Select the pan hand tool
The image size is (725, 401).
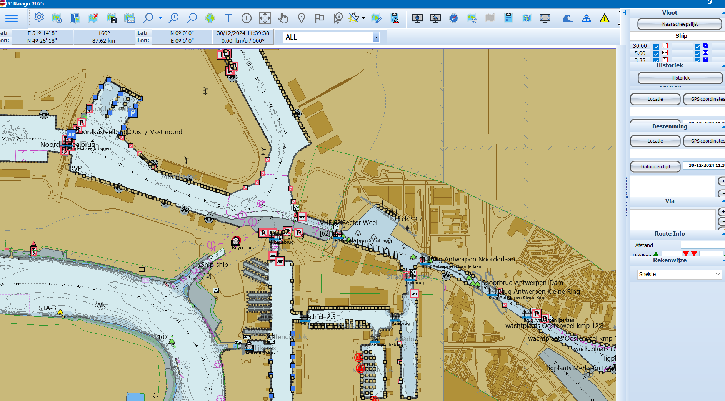pyautogui.click(x=283, y=18)
